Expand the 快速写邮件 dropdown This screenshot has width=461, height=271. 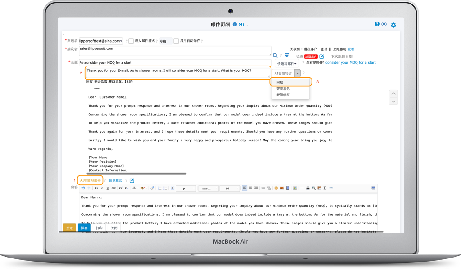tap(287, 64)
